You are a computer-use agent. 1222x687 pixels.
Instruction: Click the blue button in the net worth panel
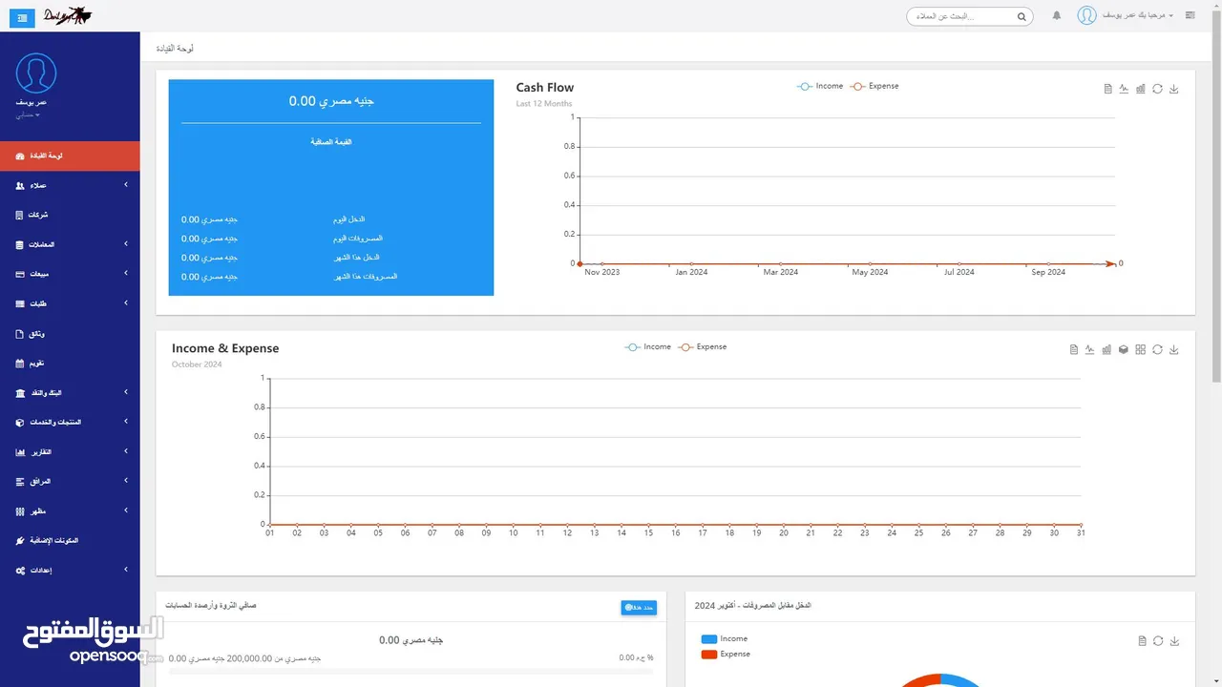(639, 607)
